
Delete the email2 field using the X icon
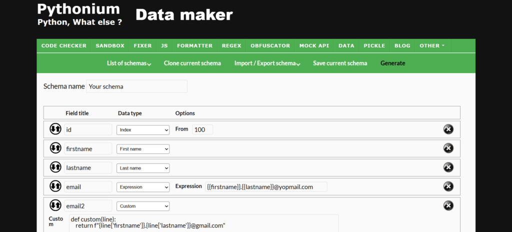(x=448, y=205)
